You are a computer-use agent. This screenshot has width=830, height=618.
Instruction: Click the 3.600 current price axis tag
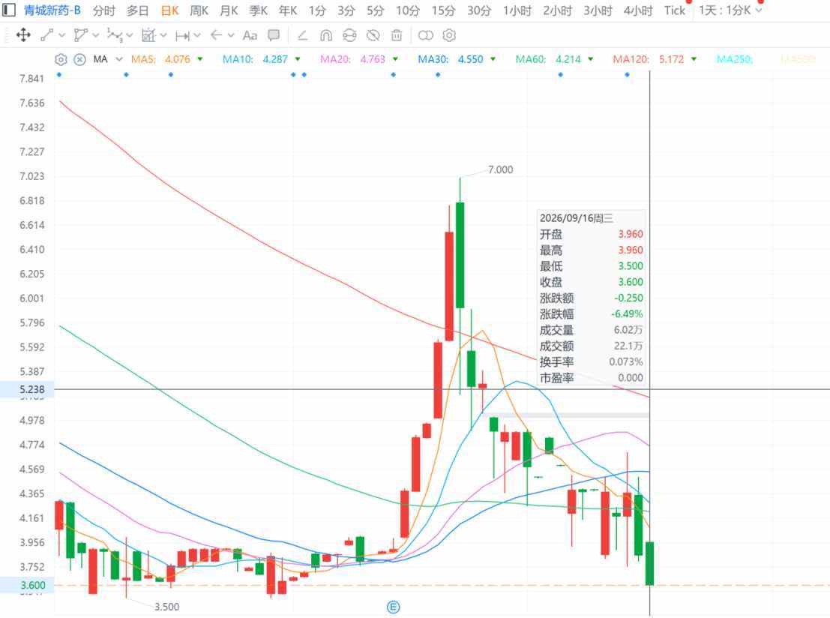(x=28, y=585)
